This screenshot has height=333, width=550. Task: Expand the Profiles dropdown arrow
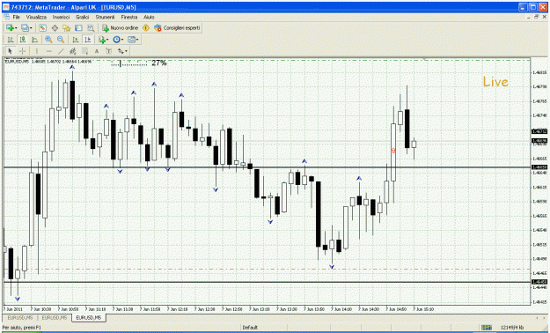tap(31, 28)
